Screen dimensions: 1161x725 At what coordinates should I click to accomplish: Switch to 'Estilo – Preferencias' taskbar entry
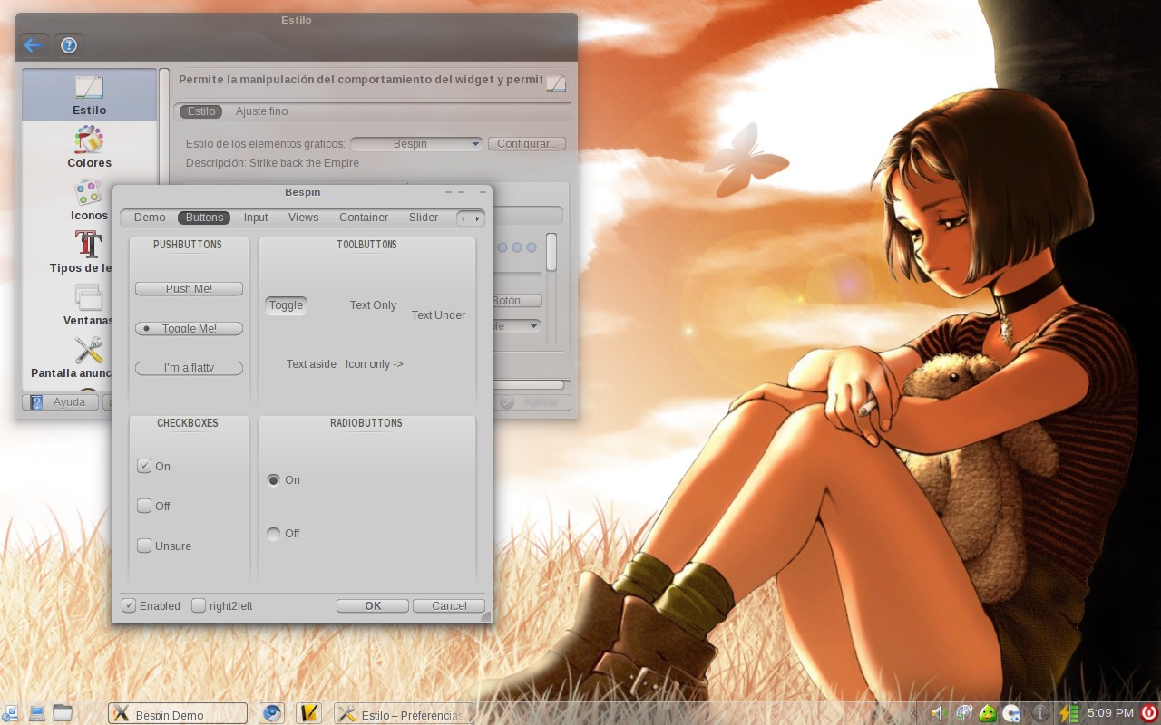tap(404, 713)
